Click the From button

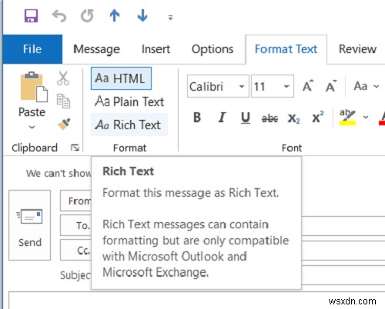click(x=76, y=201)
